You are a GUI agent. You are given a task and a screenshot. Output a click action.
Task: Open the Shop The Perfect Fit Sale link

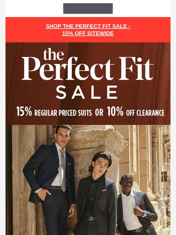pyautogui.click(x=88, y=26)
